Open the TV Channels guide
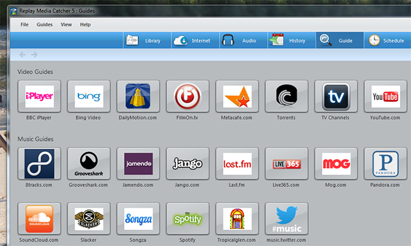 pyautogui.click(x=336, y=97)
